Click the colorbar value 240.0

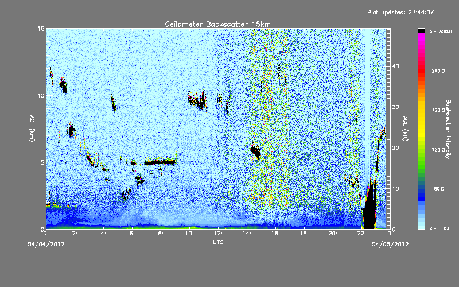click(438, 71)
